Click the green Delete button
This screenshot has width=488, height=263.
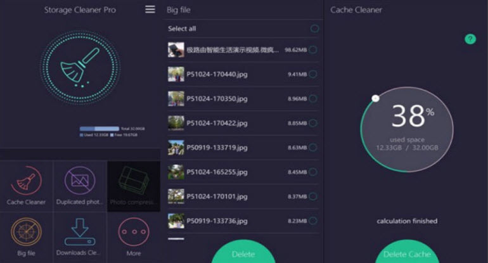point(243,252)
